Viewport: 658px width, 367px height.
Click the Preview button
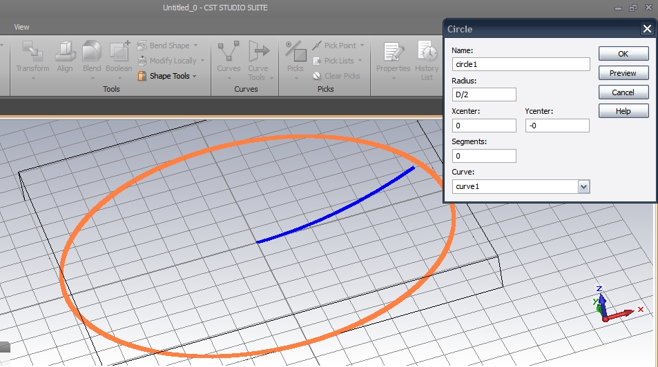click(623, 73)
